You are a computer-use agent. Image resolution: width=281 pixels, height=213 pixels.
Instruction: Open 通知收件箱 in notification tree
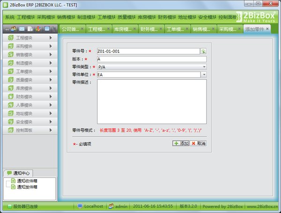[27, 181]
